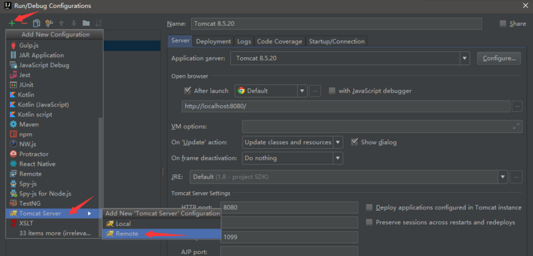Click the Configure... button
This screenshot has height=256, width=533.
click(x=499, y=59)
